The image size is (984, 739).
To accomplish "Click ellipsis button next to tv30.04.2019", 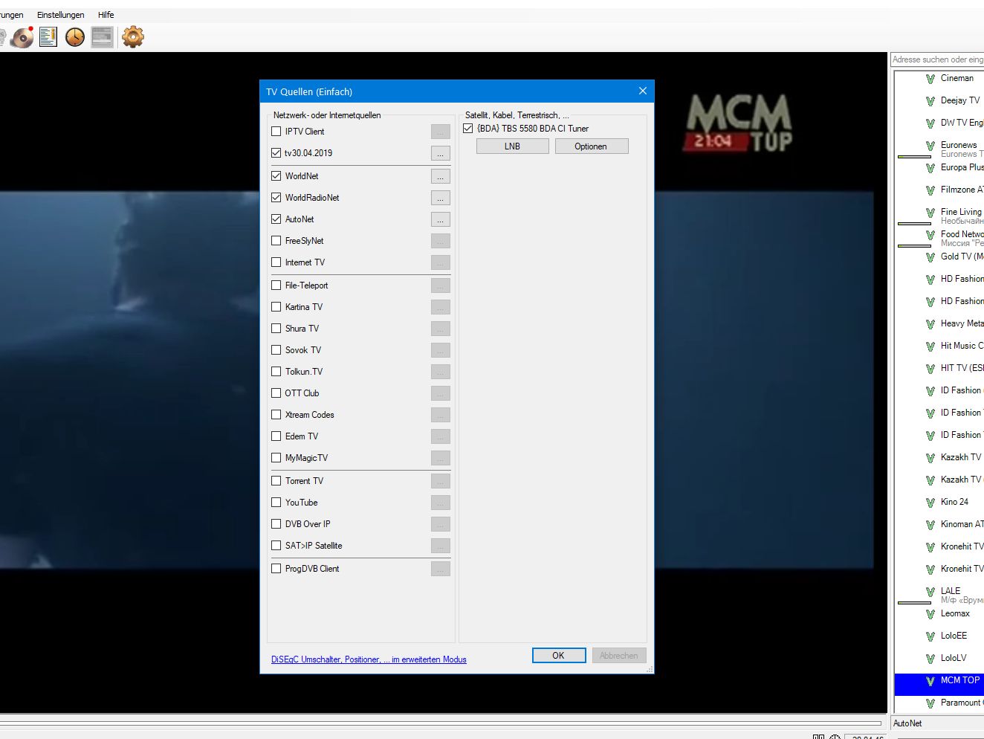I will (x=440, y=154).
